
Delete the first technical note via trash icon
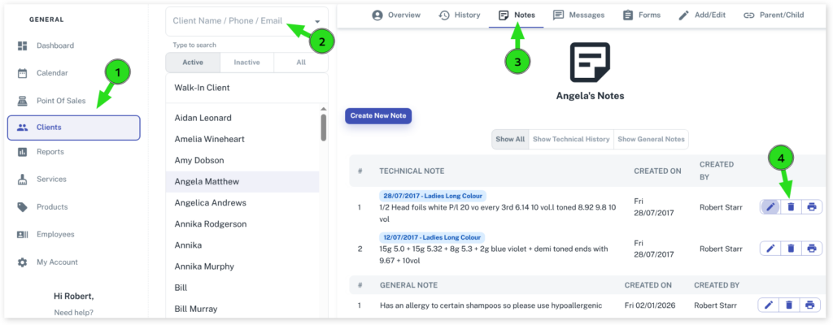point(790,207)
